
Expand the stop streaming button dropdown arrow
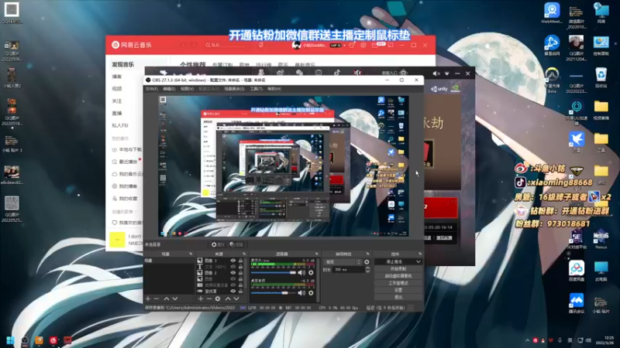[x=418, y=261]
